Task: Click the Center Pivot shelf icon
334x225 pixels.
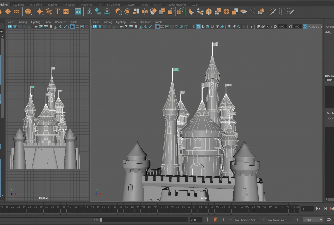Action: coord(89,12)
